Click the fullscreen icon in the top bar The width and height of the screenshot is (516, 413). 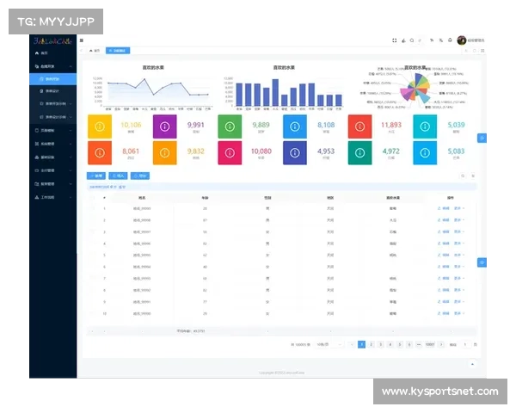point(394,40)
